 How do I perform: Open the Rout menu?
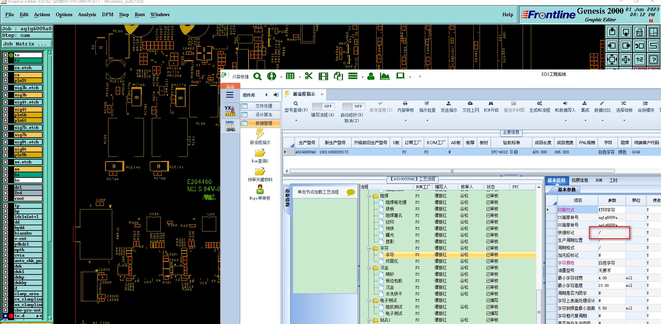140,14
